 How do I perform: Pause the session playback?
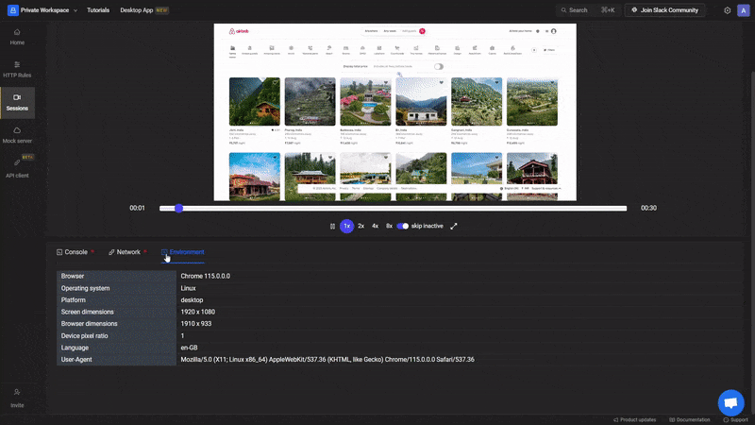tap(332, 226)
